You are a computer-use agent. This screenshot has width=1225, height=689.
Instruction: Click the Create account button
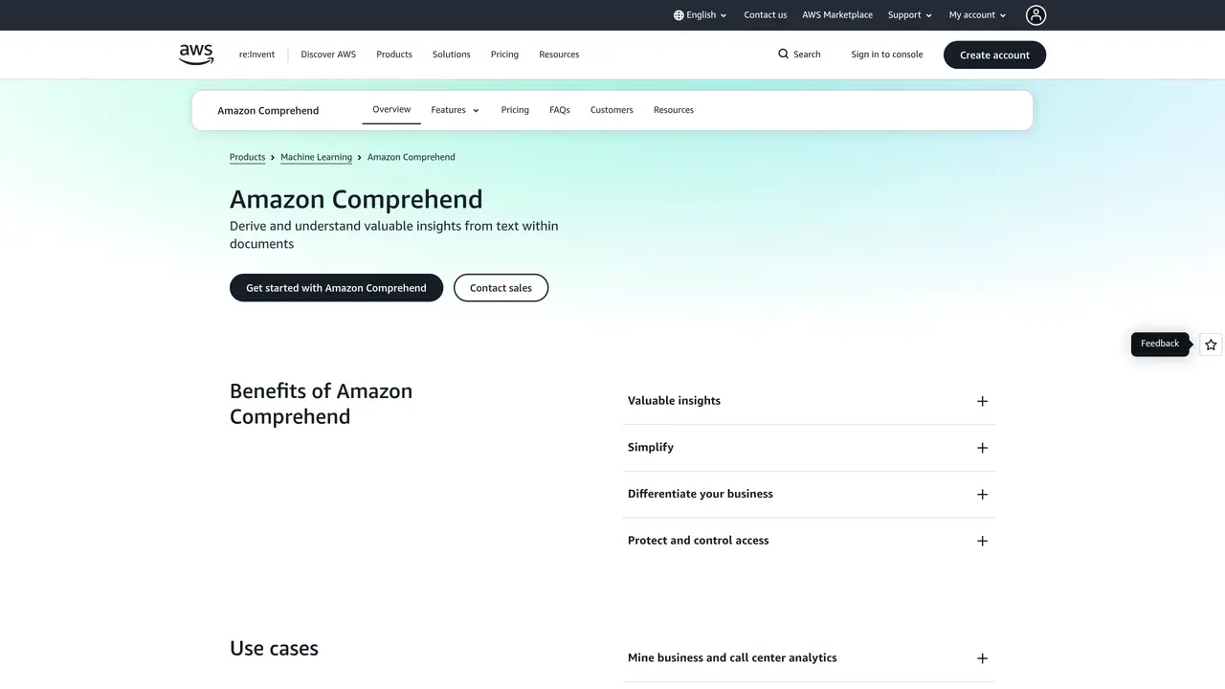point(994,55)
